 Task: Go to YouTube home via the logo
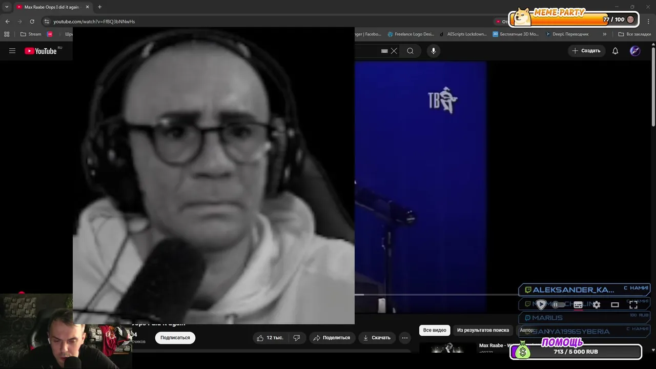(x=40, y=51)
